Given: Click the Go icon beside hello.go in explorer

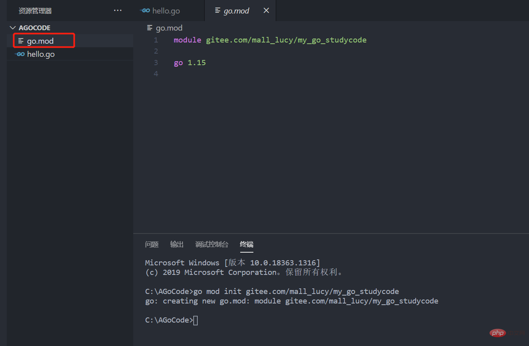Looking at the screenshot, I should (x=20, y=54).
